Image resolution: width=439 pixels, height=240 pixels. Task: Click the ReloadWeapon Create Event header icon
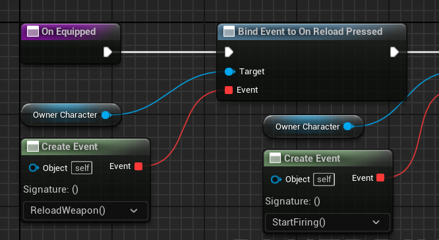(x=33, y=147)
